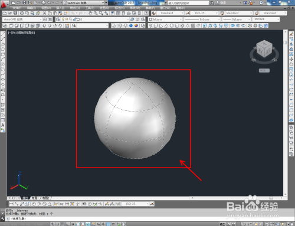The height and width of the screenshot is (226, 295).
Task: Open the 文件(F) menu
Action: point(17,8)
